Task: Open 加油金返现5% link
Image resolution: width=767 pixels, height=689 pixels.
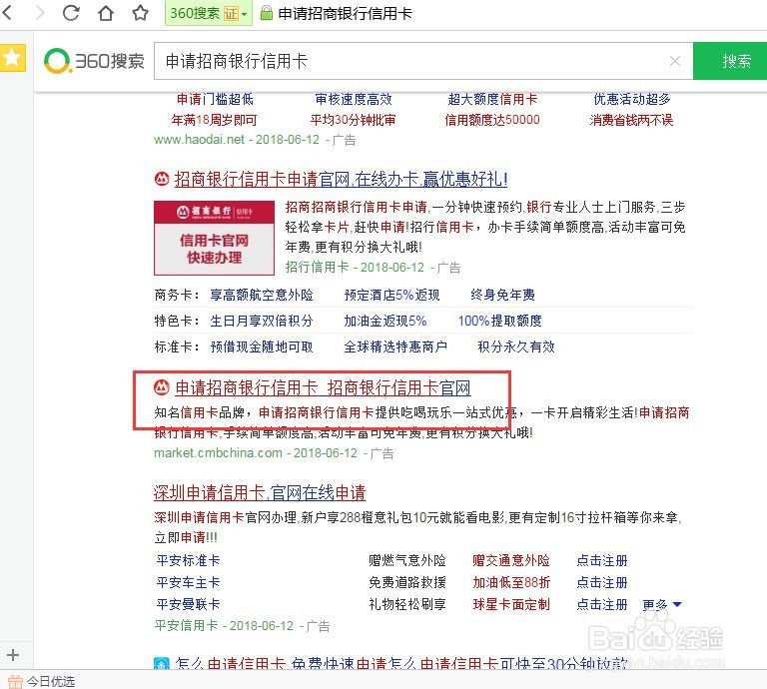Action: coord(384,321)
